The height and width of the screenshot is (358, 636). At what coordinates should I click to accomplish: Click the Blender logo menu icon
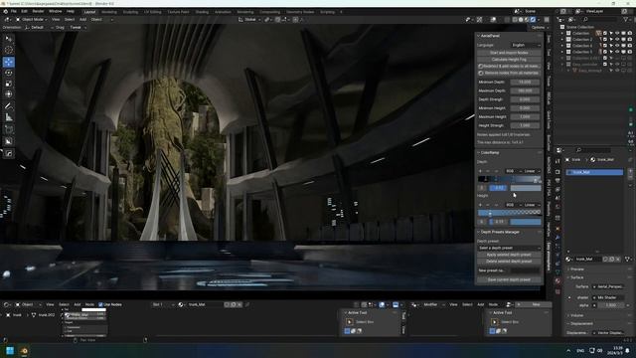coord(5,11)
